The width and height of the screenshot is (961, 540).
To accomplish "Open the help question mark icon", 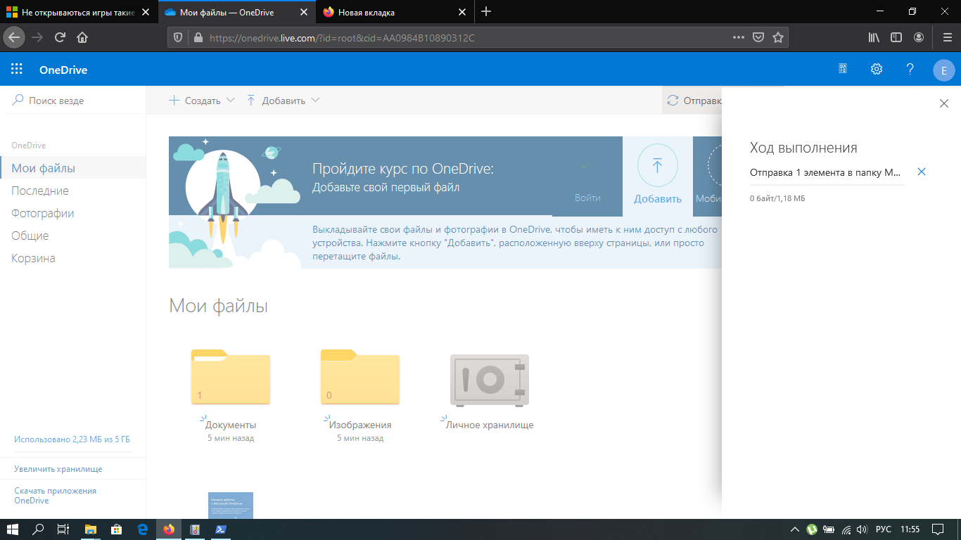I will (910, 69).
